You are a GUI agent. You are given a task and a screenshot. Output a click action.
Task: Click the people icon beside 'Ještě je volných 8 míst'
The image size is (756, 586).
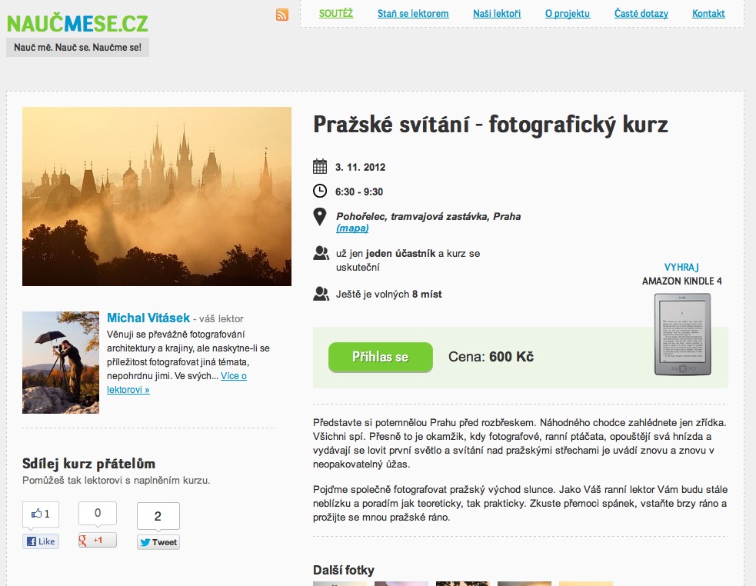tap(321, 294)
